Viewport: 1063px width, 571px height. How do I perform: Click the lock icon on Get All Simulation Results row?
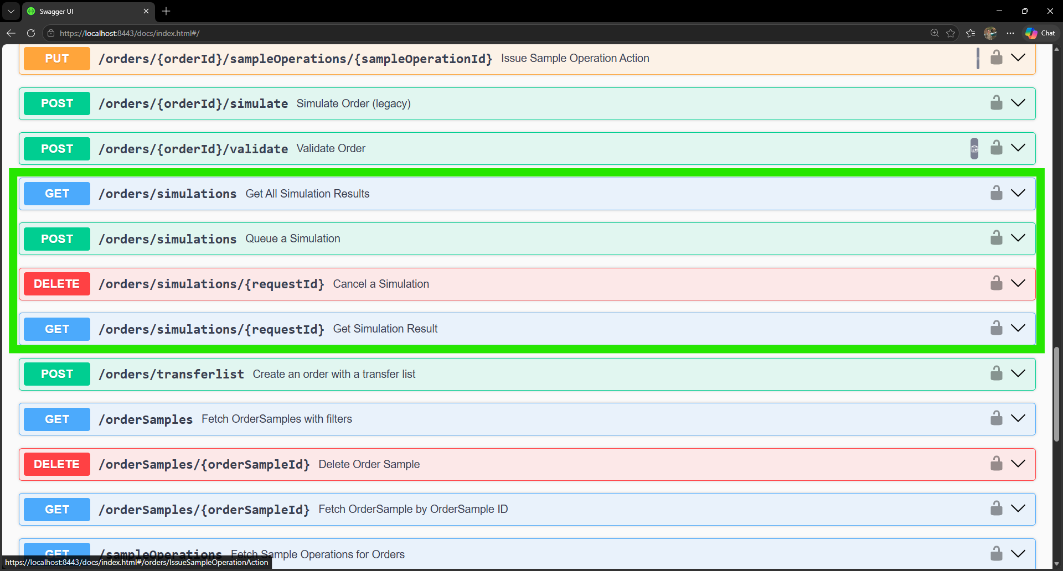[x=997, y=193]
